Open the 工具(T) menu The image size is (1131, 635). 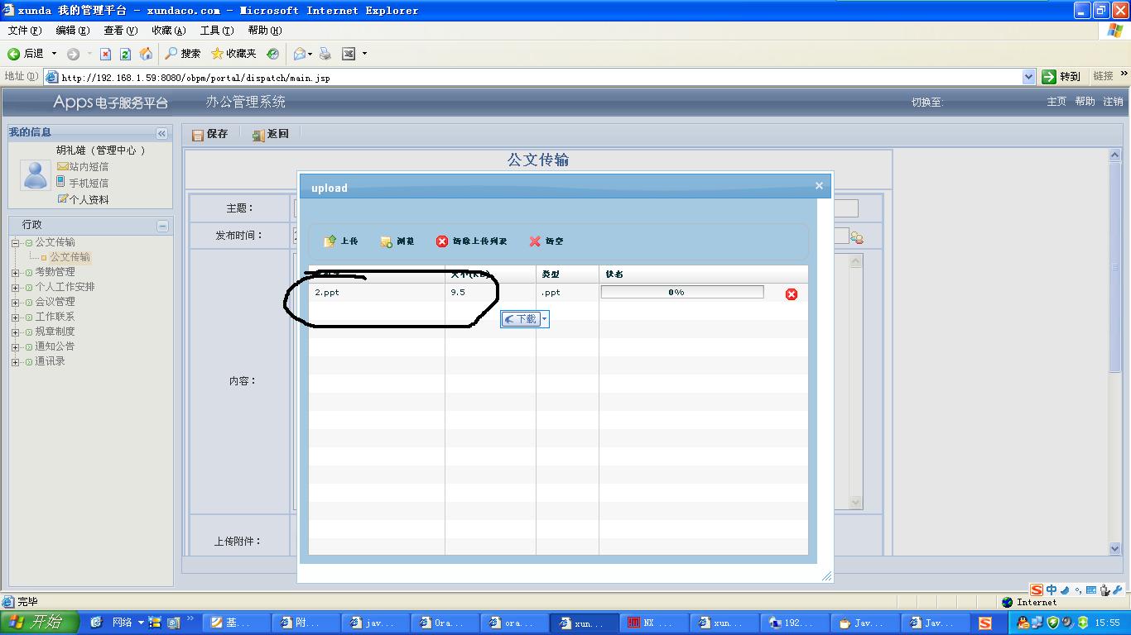click(217, 31)
